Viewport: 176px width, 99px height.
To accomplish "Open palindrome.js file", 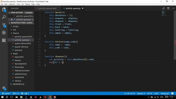I will pyautogui.click(x=21, y=74).
